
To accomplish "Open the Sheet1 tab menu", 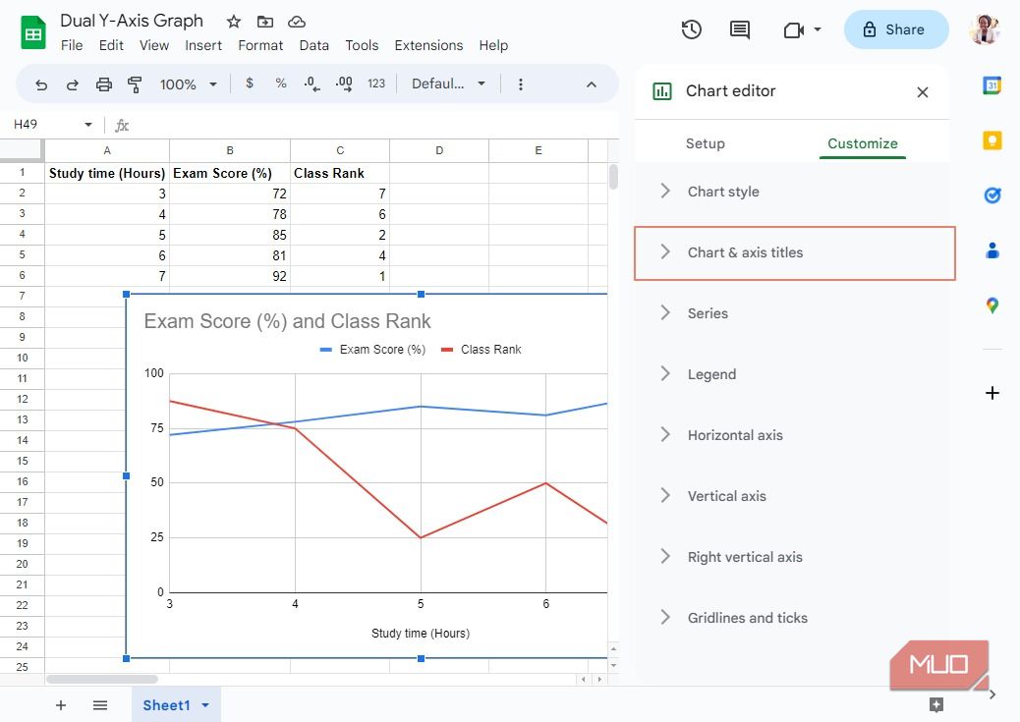I will [x=205, y=704].
